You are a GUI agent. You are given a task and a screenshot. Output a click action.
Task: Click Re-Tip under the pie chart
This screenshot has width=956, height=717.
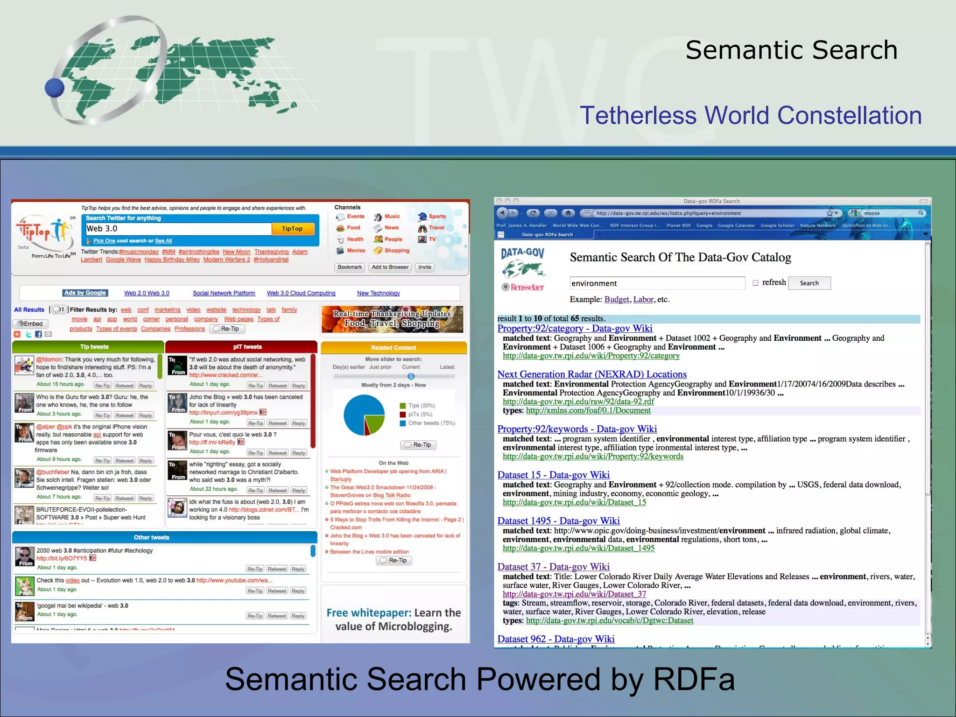click(418, 445)
